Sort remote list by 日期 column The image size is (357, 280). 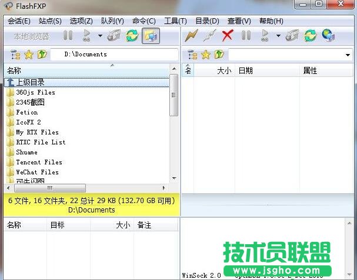point(267,70)
